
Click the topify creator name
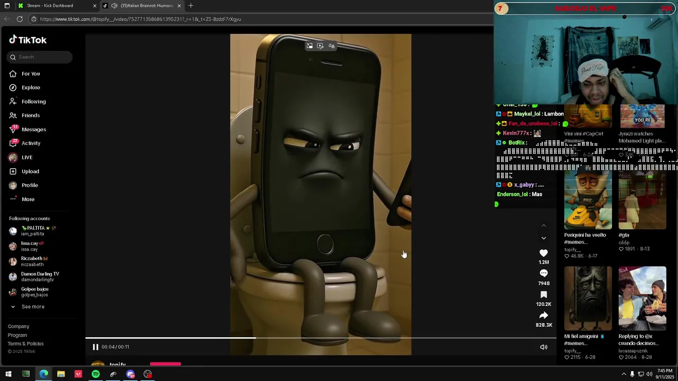[x=118, y=365]
